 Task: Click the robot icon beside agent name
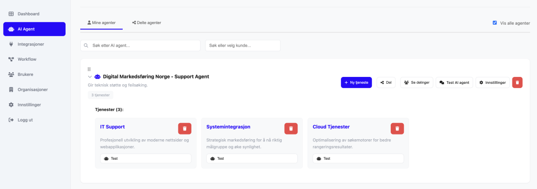pos(98,77)
